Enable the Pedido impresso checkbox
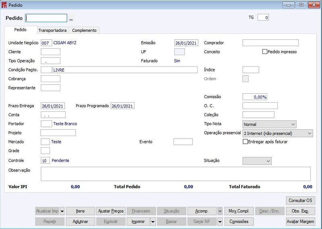This screenshot has height=229, width=322. 265,52
